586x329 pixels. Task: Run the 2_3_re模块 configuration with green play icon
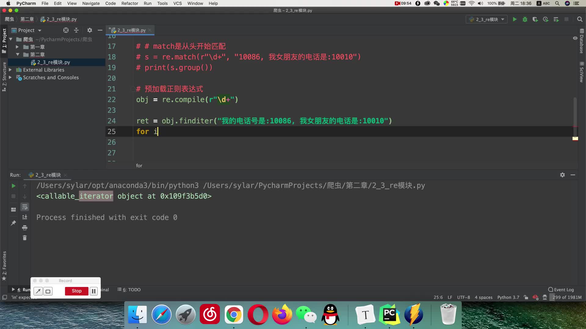(515, 19)
